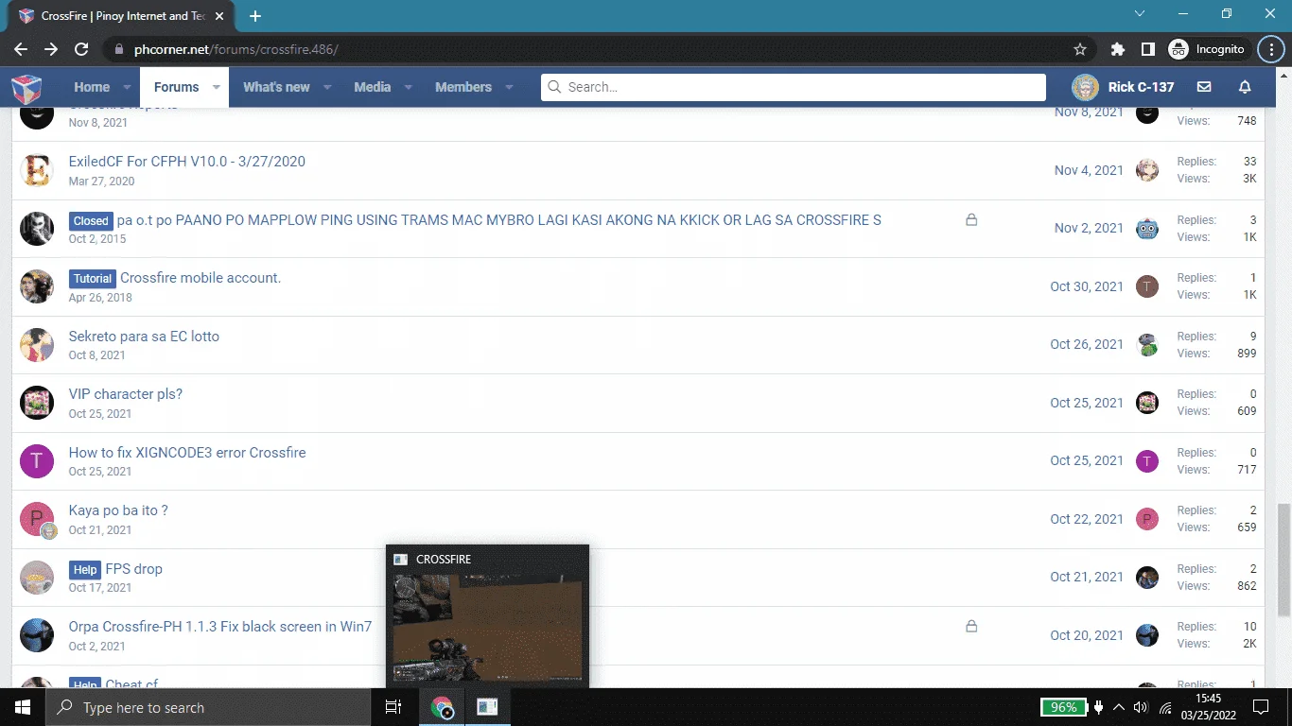Open the Windows Start menu
Image resolution: width=1292 pixels, height=726 pixels.
pos(22,707)
